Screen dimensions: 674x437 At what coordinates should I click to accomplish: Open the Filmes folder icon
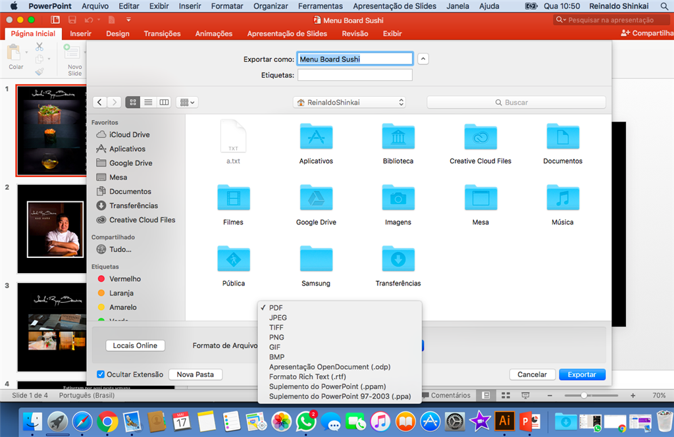234,197
